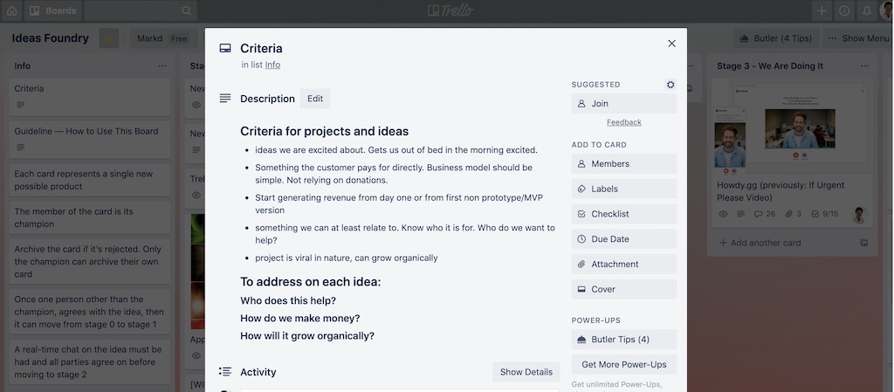Show the board menu
The image size is (894, 392).
click(859, 38)
